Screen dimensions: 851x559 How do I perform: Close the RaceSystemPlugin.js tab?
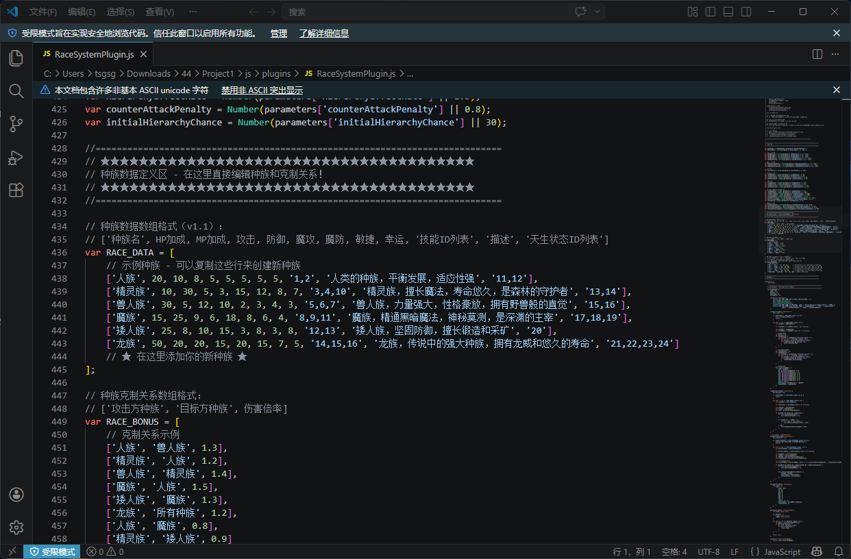(143, 54)
